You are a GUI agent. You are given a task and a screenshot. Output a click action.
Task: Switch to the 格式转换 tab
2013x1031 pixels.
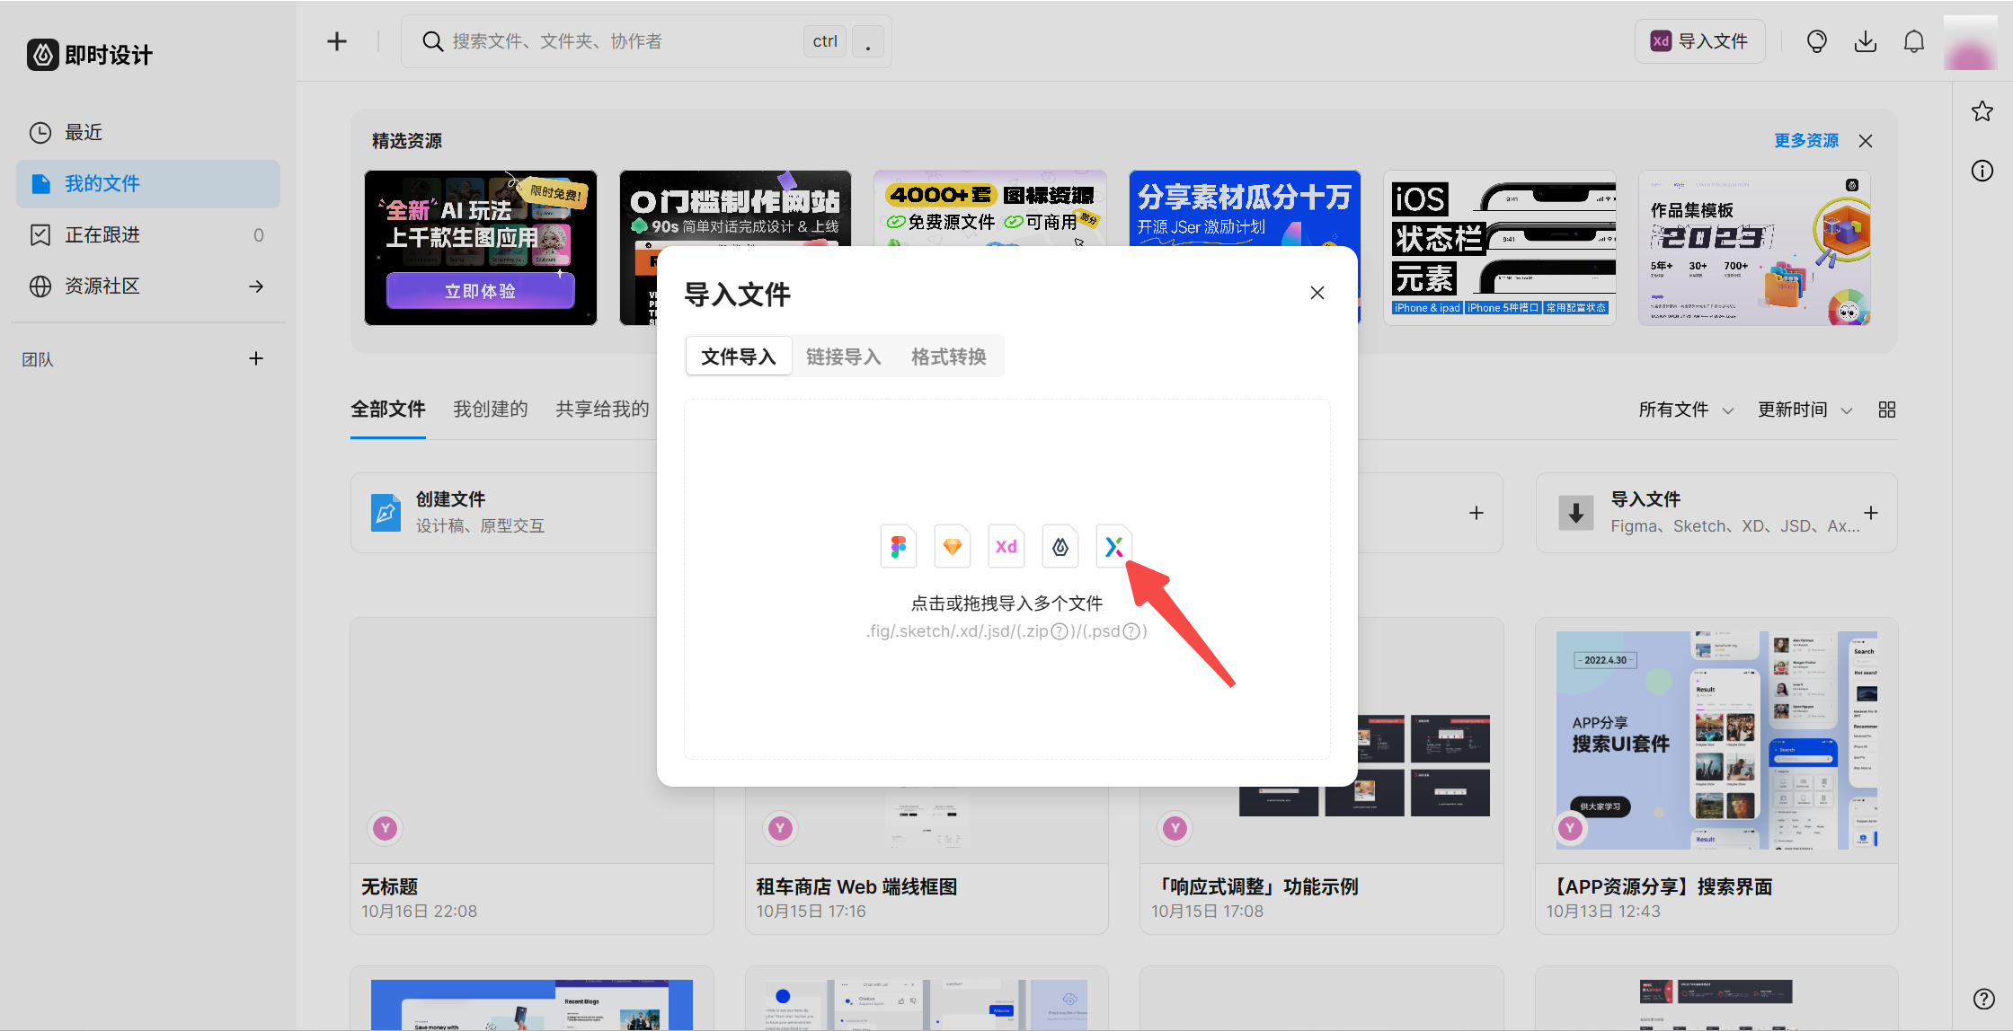pyautogui.click(x=948, y=356)
